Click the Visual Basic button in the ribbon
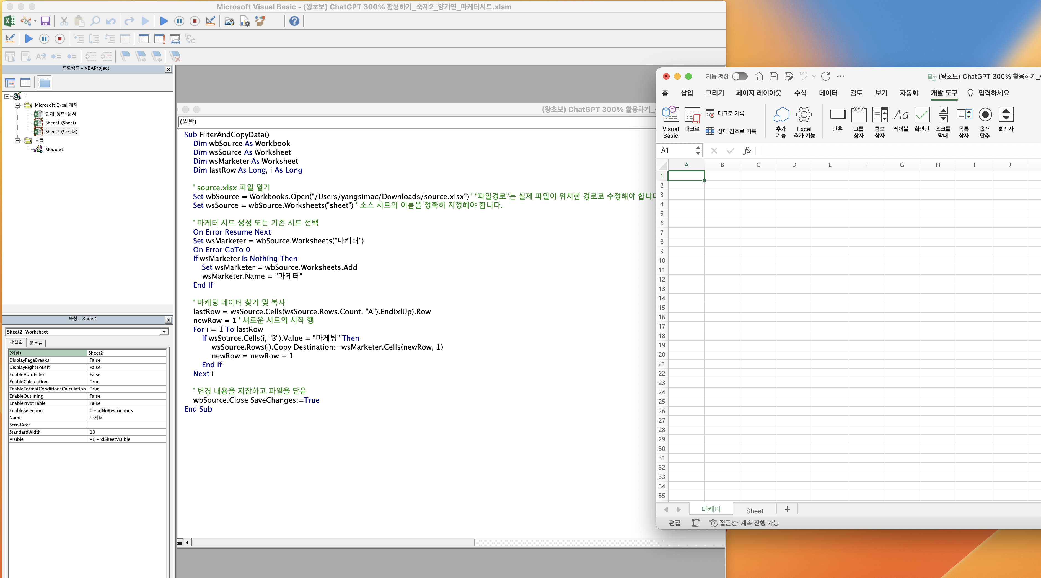 click(x=670, y=122)
